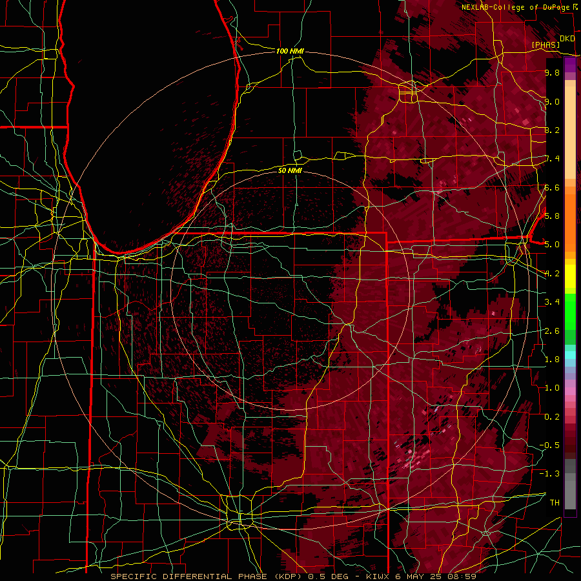Click the "8.2" color bar value
This screenshot has height=581, width=581.
552,130
